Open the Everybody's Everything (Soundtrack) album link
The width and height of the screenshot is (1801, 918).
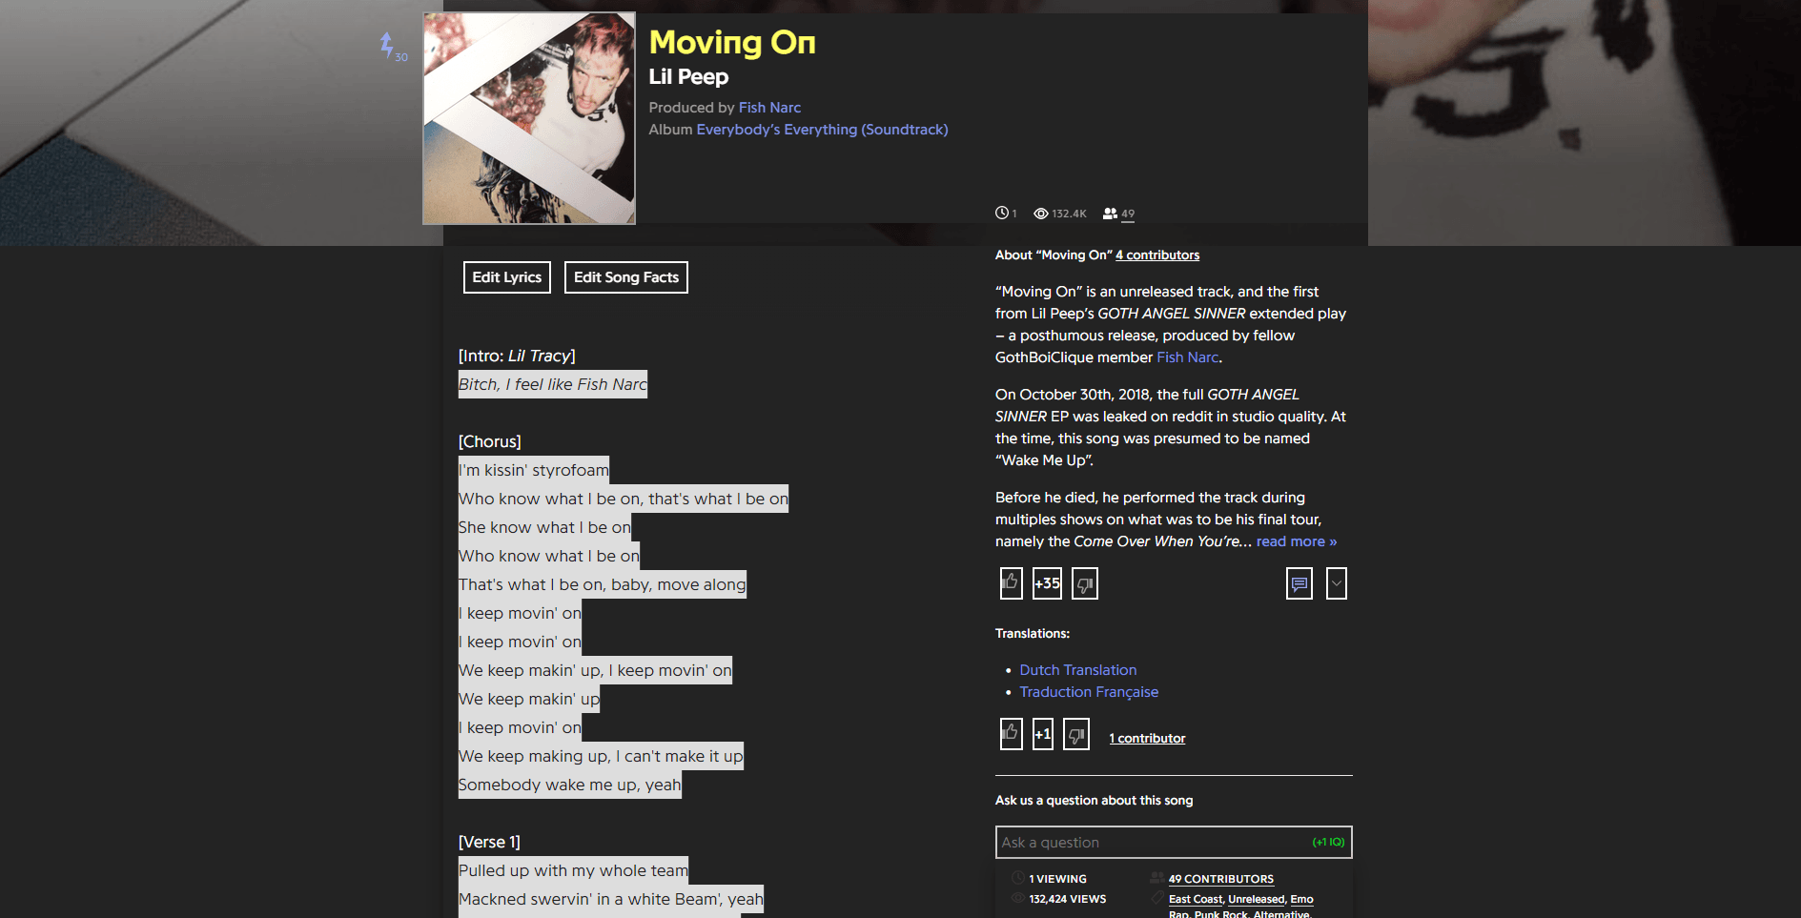(x=821, y=129)
